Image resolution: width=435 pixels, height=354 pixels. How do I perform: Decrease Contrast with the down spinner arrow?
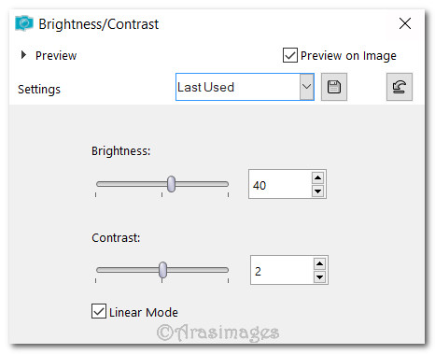(319, 276)
